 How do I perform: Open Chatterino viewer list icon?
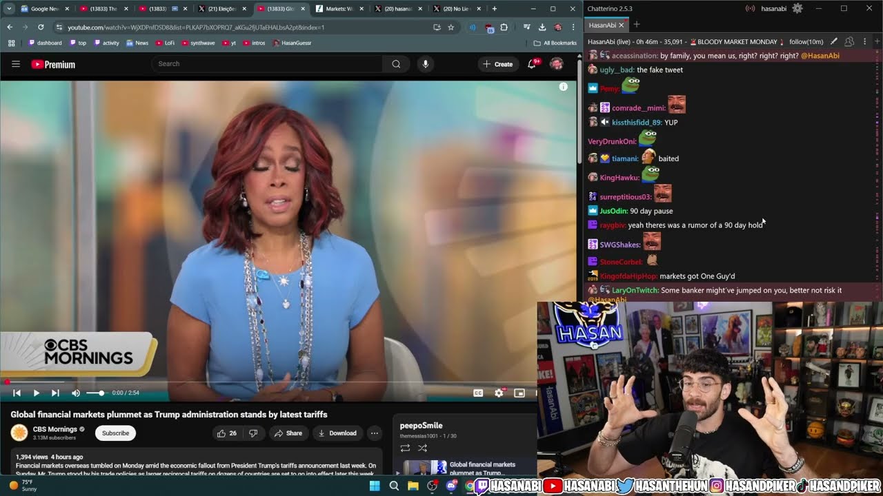tap(849, 42)
